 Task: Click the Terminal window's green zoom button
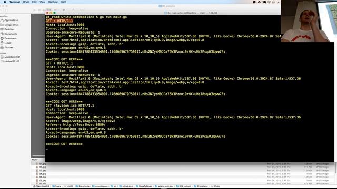(x=54, y=13)
